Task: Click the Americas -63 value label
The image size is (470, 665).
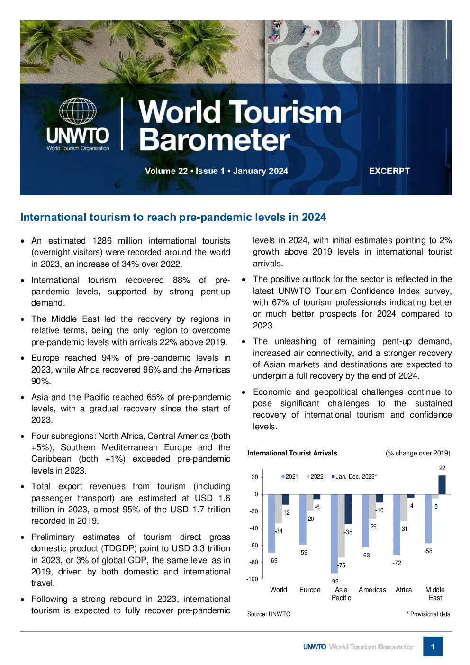Action: coord(366,556)
